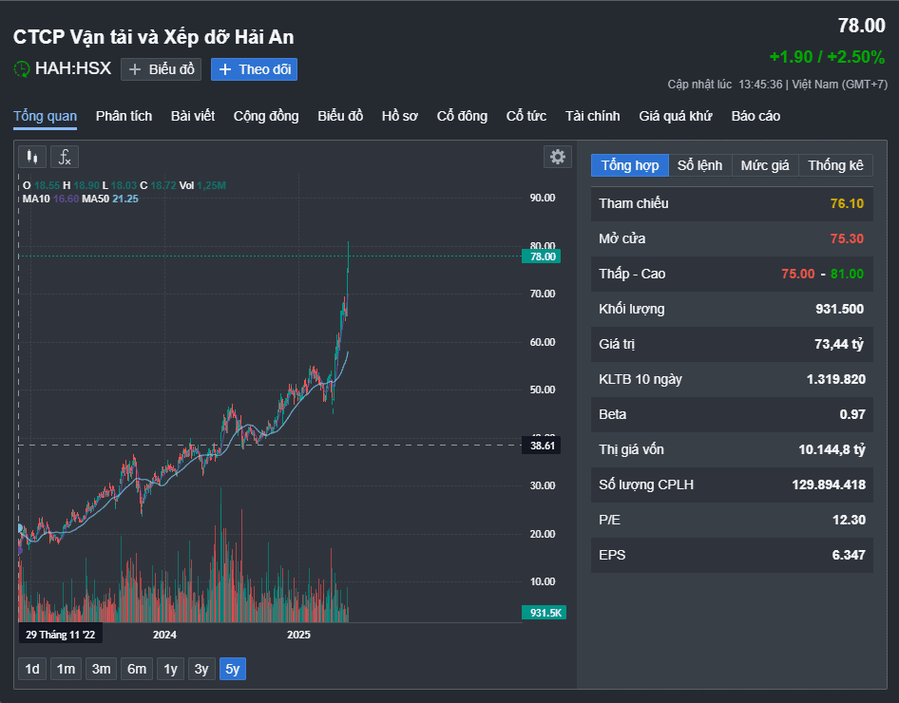Screen dimensions: 899x703
Task: Switch to the Tài chính tab
Action: (593, 116)
